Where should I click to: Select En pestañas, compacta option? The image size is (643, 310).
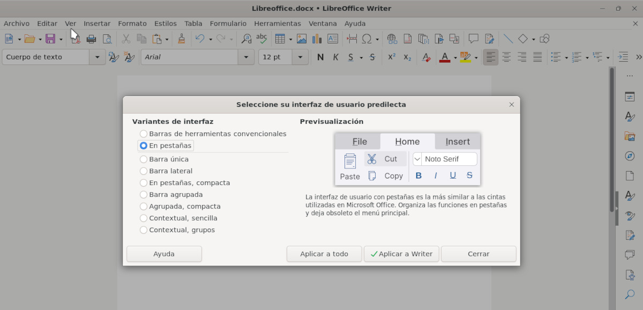pyautogui.click(x=185, y=183)
